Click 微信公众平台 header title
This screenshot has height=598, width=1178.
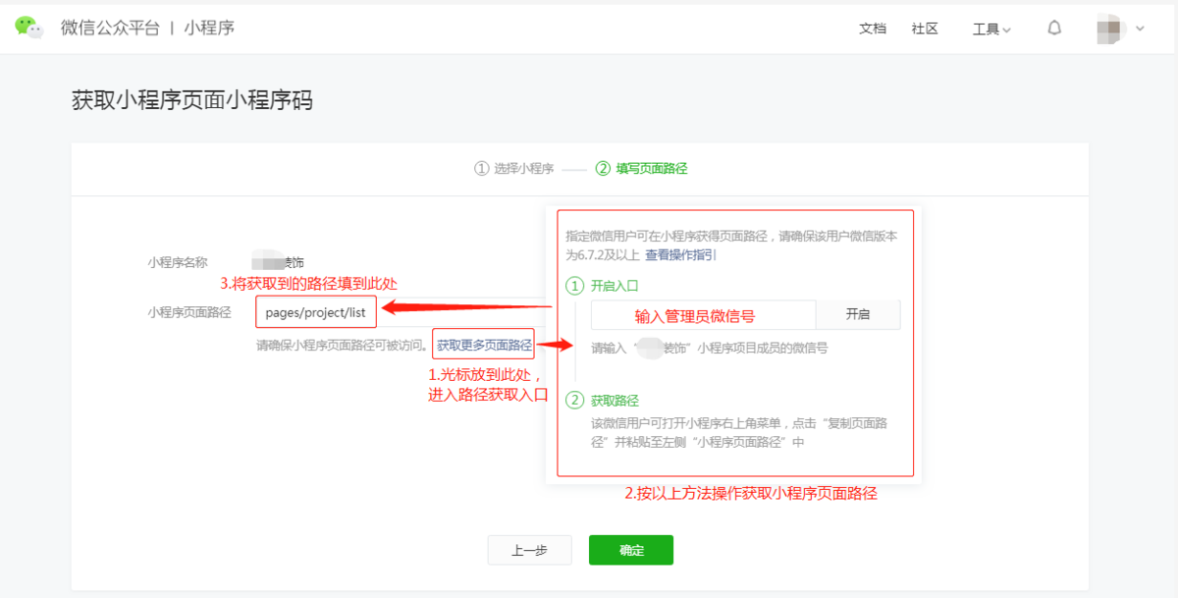pos(110,27)
